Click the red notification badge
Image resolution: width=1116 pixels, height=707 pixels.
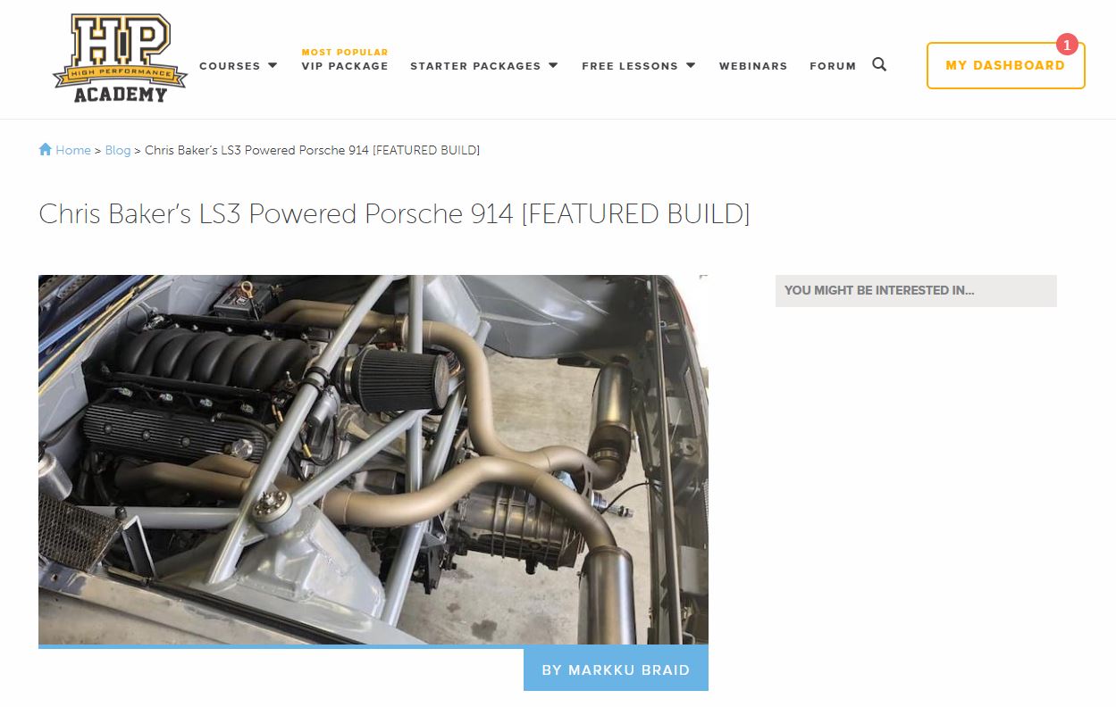1067,45
